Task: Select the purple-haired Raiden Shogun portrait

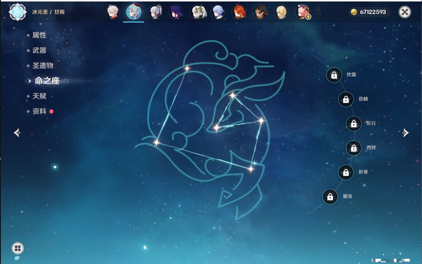Action: click(x=176, y=12)
